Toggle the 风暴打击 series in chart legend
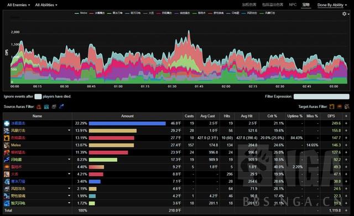Screen dimensions: 354x216 [x=267, y=13]
